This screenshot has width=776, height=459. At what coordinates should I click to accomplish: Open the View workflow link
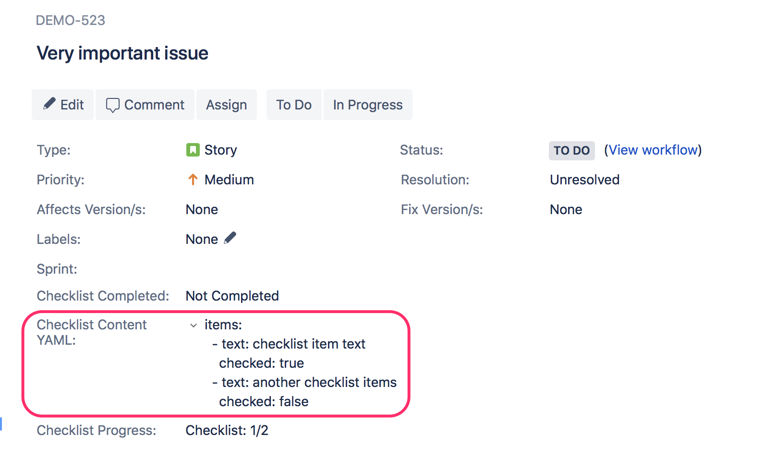(653, 150)
